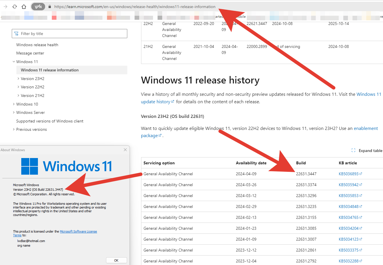Click org name text in dialog
Image resolution: width=383 pixels, height=265 pixels.
[24, 245]
